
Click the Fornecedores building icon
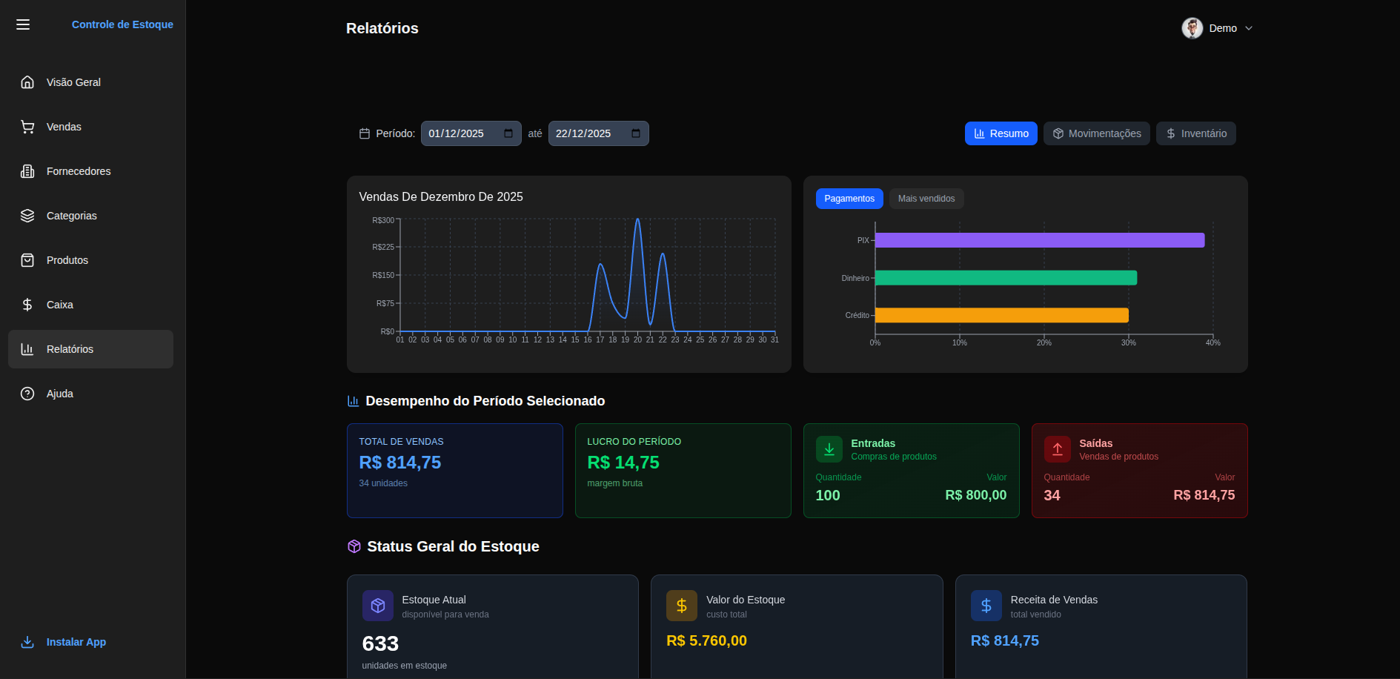27,171
